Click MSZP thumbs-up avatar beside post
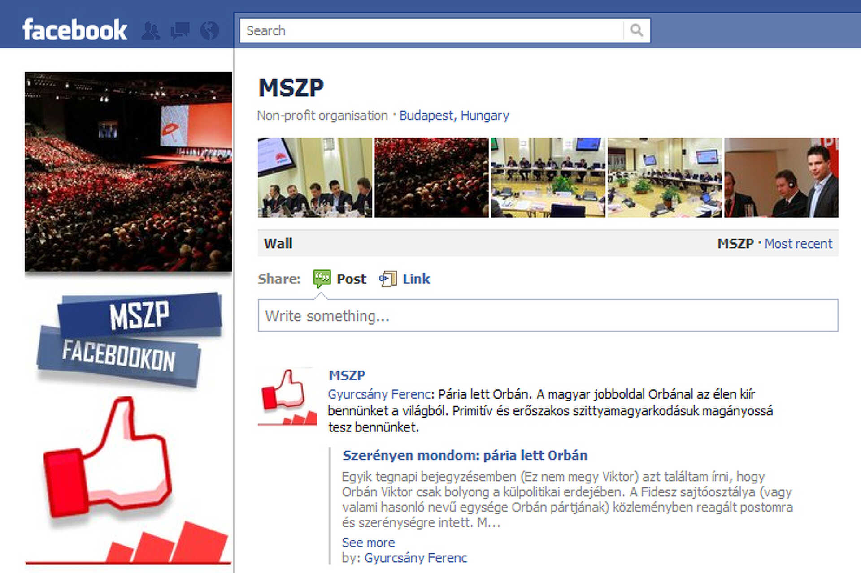The image size is (861, 573). 287,396
